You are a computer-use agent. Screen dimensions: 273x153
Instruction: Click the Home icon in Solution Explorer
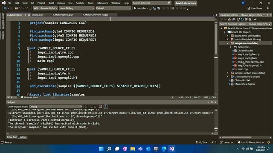pos(229,19)
